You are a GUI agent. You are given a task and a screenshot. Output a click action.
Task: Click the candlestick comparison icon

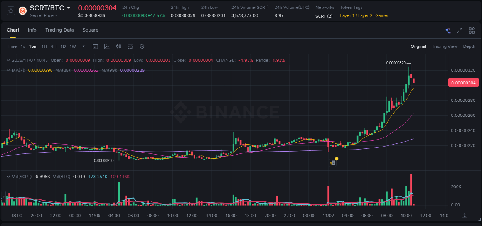point(118,46)
